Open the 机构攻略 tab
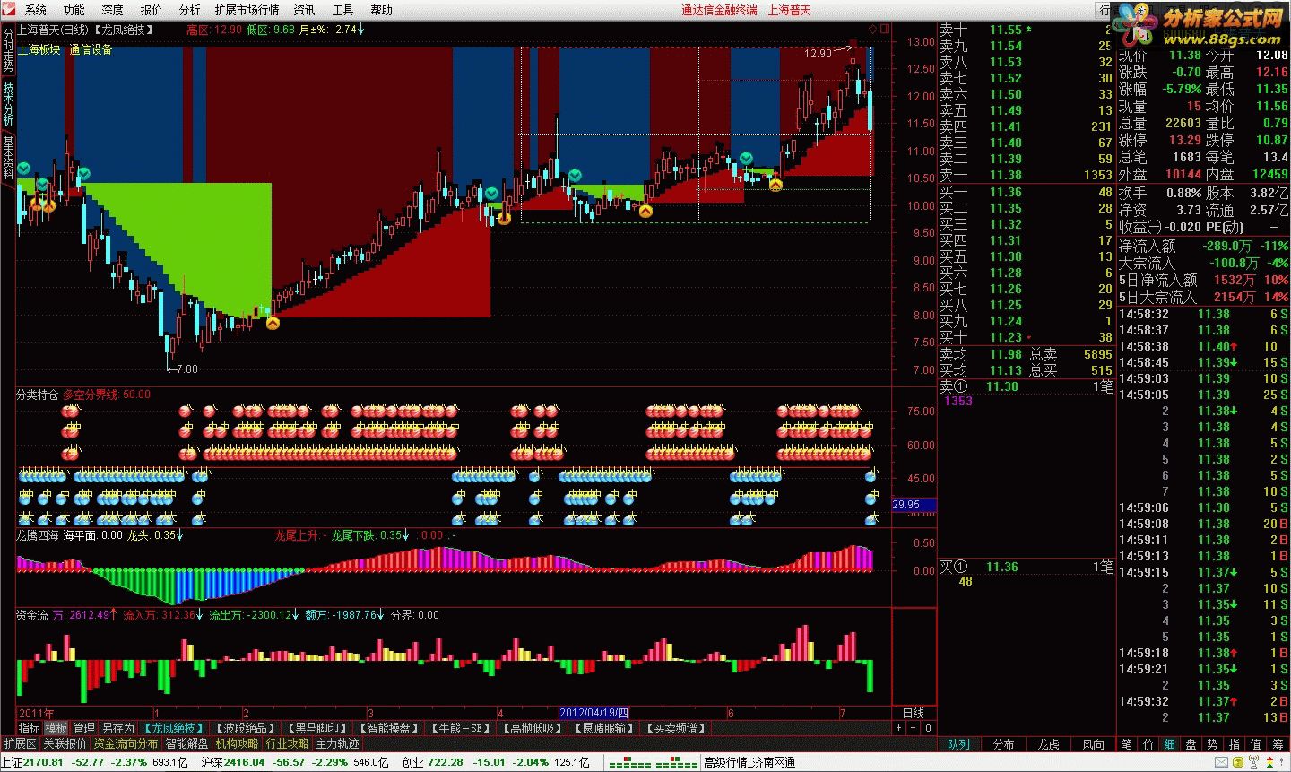 237,743
